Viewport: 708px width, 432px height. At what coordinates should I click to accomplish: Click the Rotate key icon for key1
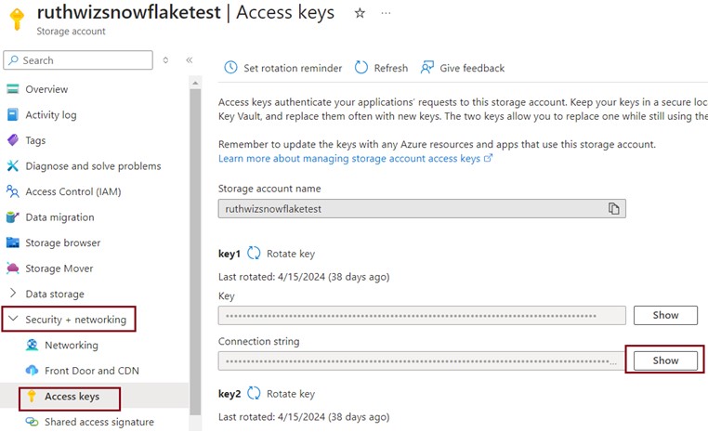tap(254, 254)
